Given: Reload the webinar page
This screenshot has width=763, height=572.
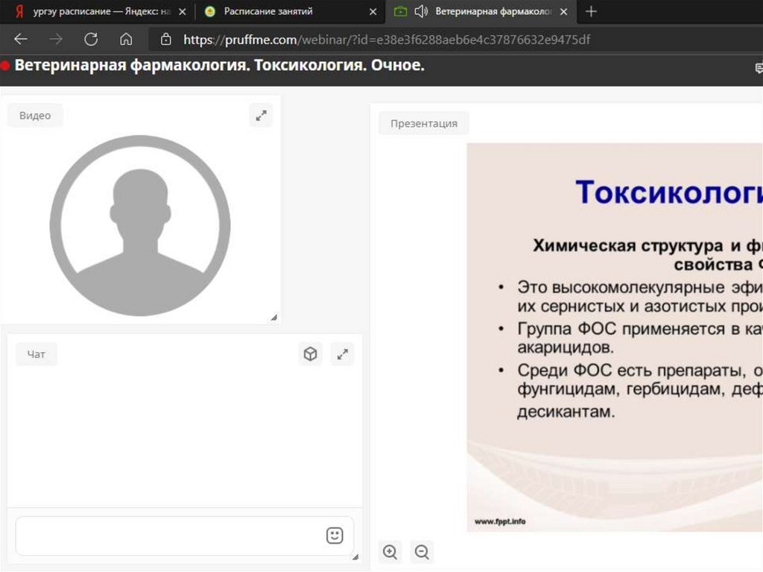Looking at the screenshot, I should [x=91, y=40].
